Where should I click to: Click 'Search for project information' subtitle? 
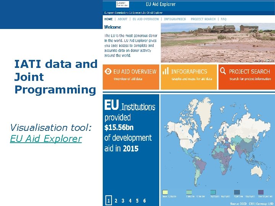tap(250, 79)
